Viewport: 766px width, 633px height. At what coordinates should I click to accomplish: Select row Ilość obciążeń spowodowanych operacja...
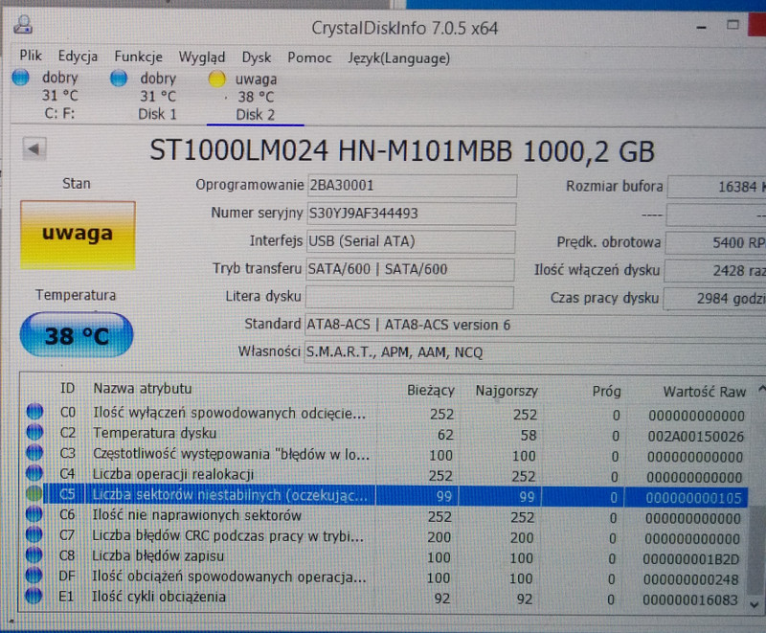pyautogui.click(x=384, y=577)
